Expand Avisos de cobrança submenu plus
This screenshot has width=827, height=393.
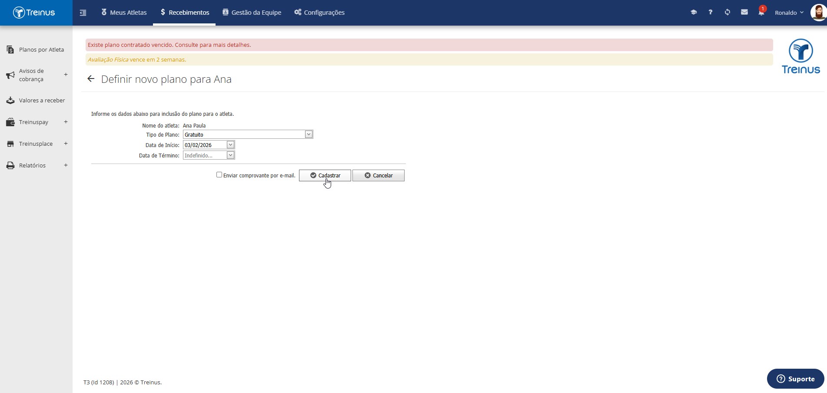66,75
